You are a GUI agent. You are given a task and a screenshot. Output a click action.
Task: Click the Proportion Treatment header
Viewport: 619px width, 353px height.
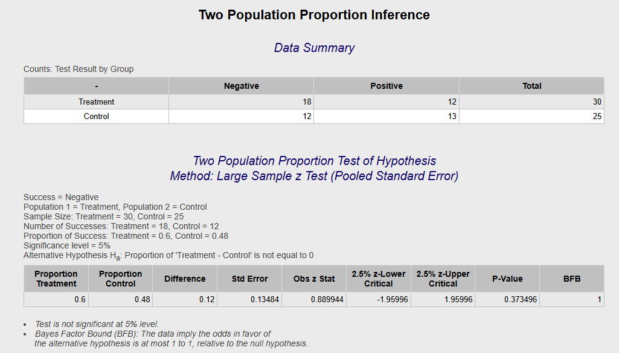(x=56, y=279)
